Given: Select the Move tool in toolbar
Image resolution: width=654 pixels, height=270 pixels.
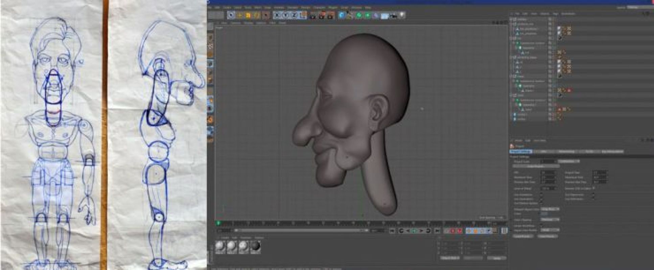Looking at the screenshot, I should [x=240, y=15].
